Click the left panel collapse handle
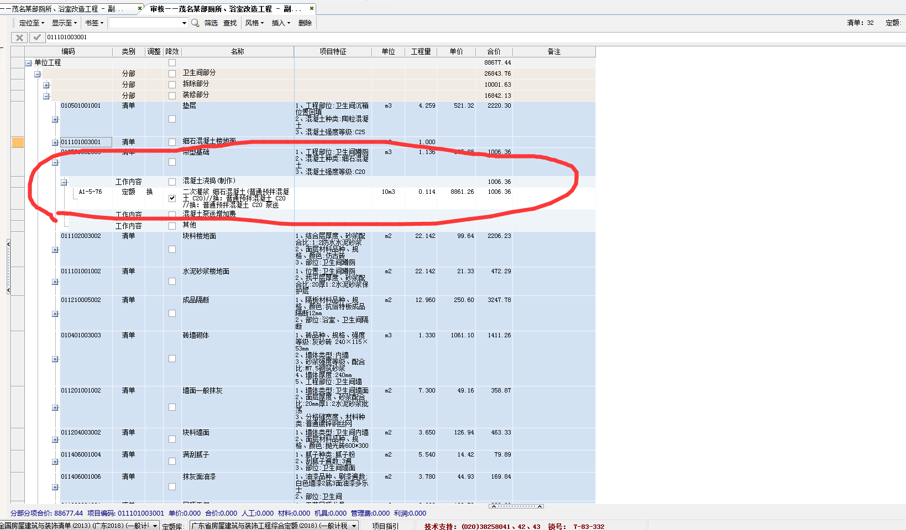Screen dimensions: 906x530 tap(8, 266)
